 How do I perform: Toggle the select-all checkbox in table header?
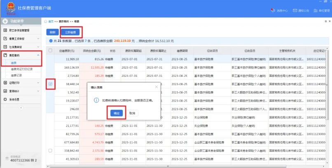tap(50, 50)
